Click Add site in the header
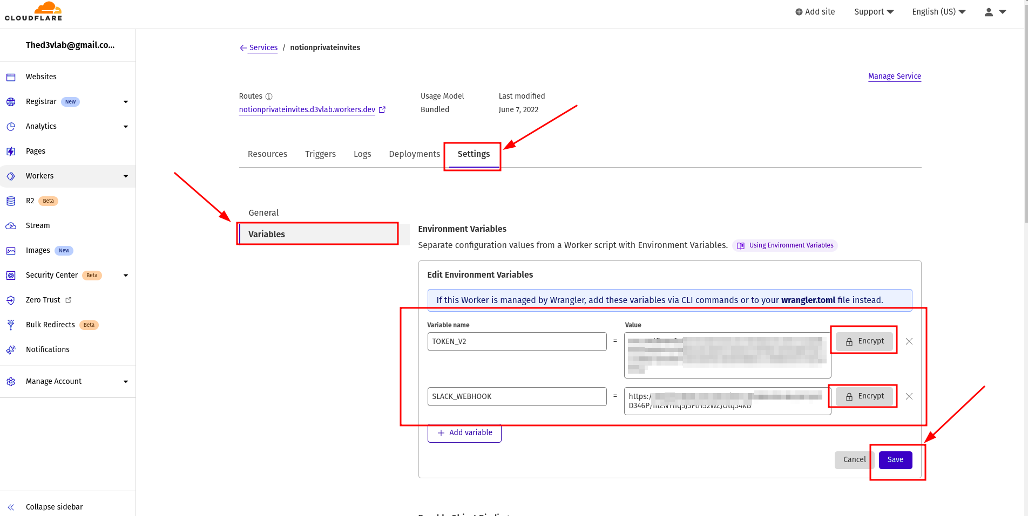Screen dimensions: 1028x516 click(x=815, y=12)
